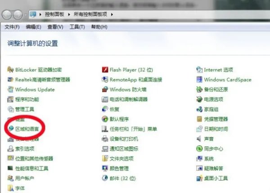
Task: Click the Windows Update icon
Action: [x=10, y=89]
